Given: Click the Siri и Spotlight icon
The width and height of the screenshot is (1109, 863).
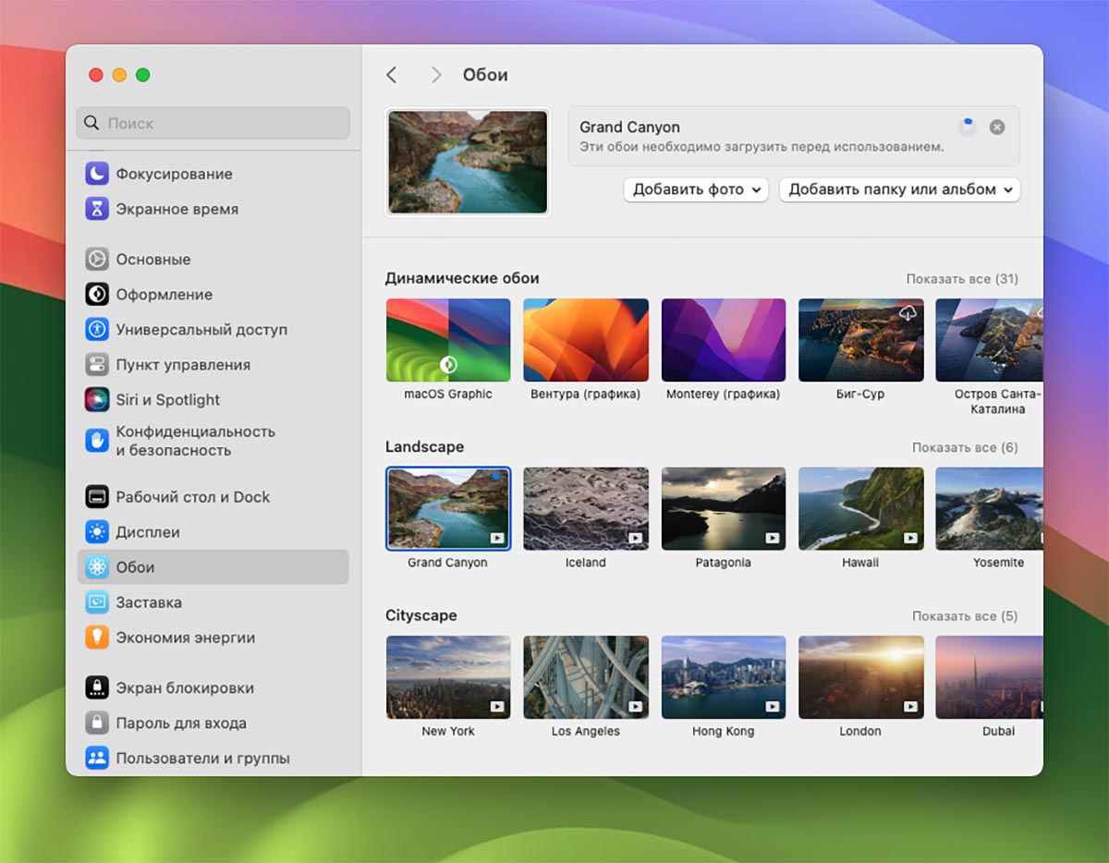Looking at the screenshot, I should pyautogui.click(x=97, y=400).
